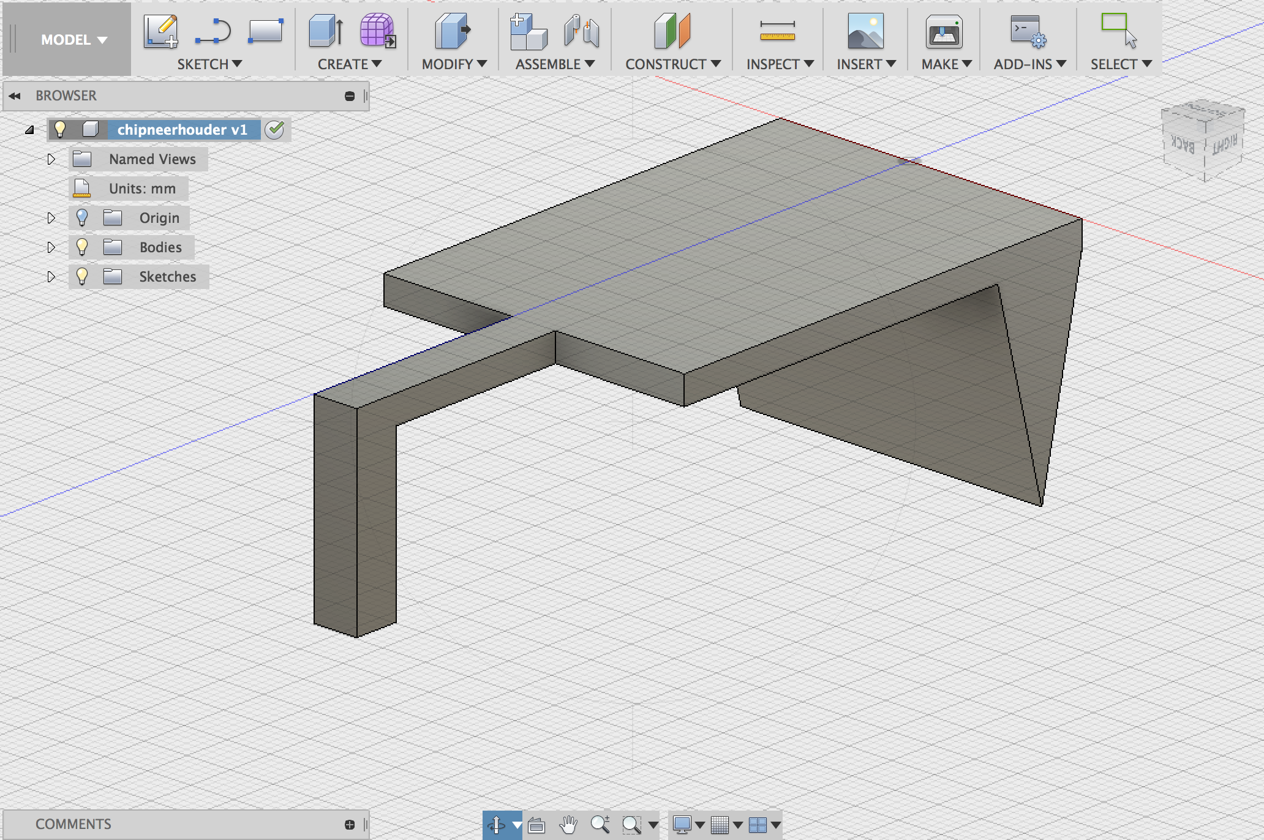Click the New Component assemble icon
The image size is (1264, 840).
pos(529,31)
